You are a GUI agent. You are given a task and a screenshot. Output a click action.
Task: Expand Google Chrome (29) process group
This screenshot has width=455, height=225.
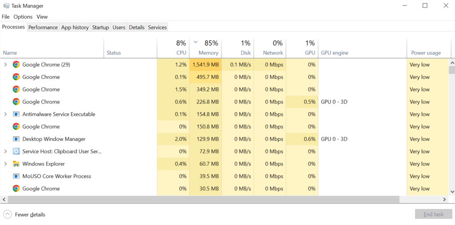pyautogui.click(x=5, y=65)
